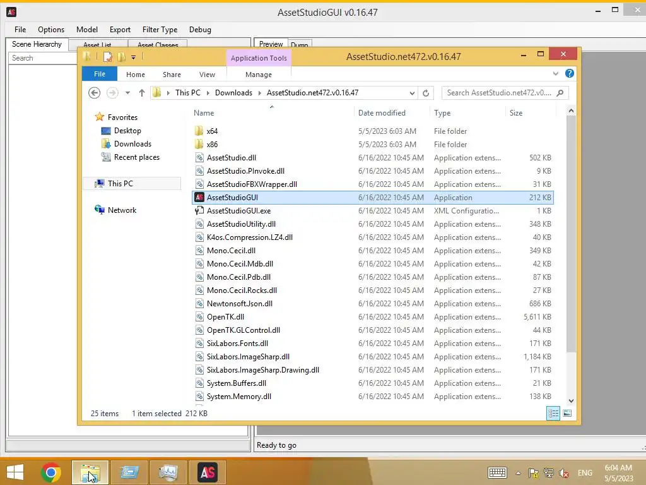Open Server Manager taskbar icon
This screenshot has width=646, height=485.
point(129,472)
